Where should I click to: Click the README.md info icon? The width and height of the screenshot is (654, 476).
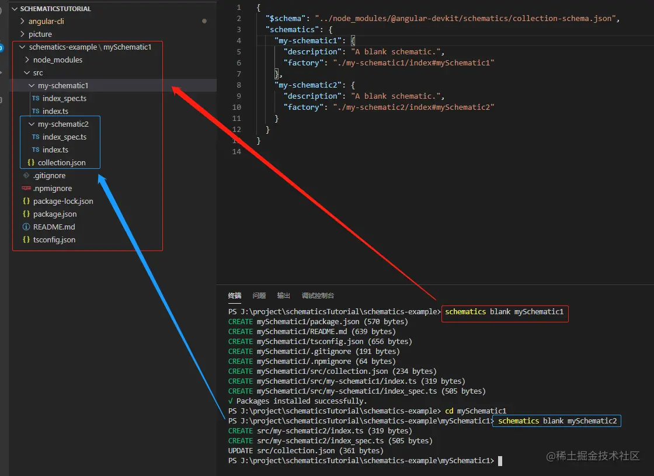click(x=26, y=227)
